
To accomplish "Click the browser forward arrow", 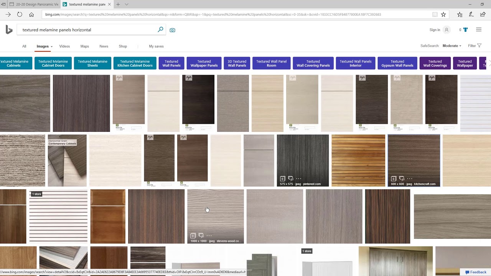I will 8,15.
